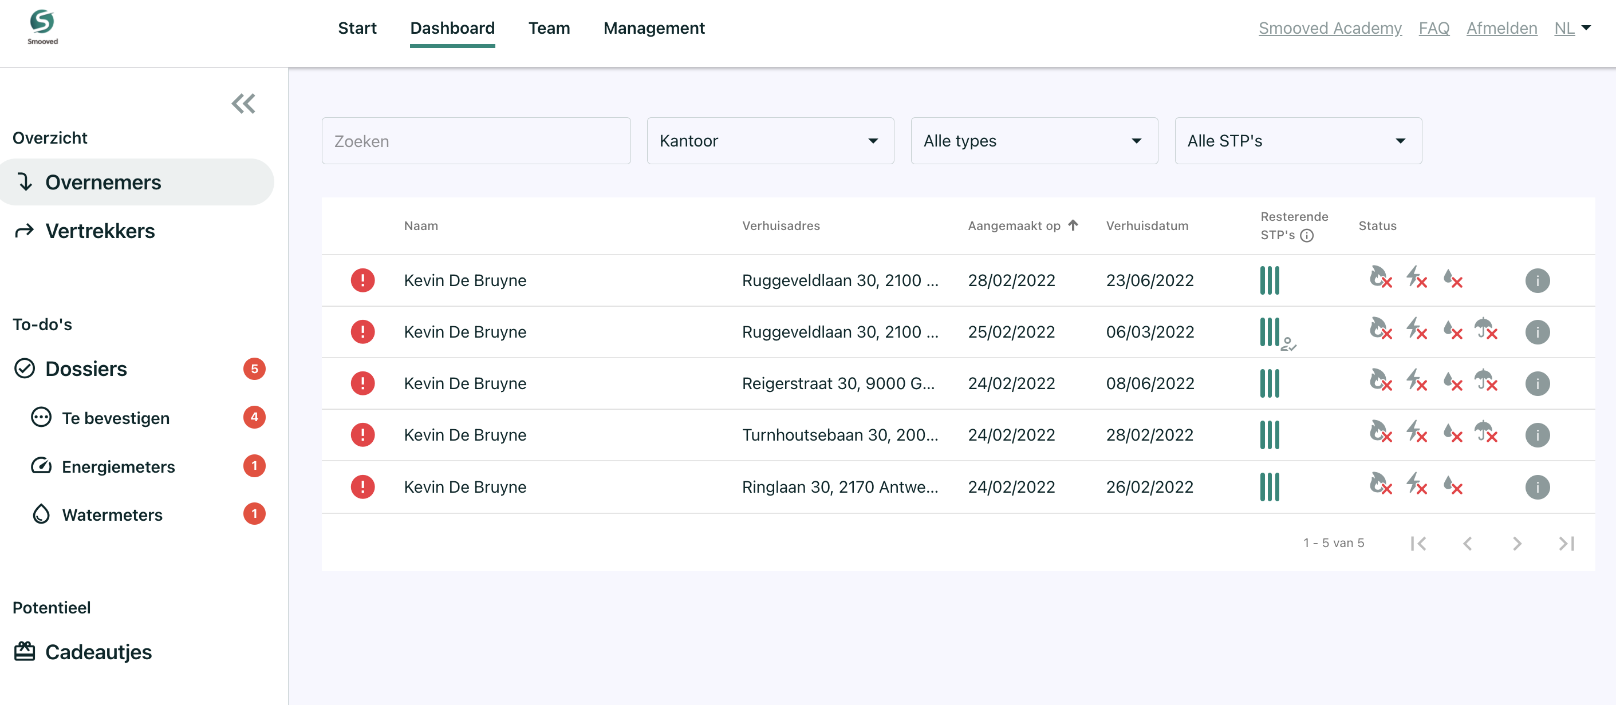Click gas status icon in Ringlaan row

[1381, 484]
